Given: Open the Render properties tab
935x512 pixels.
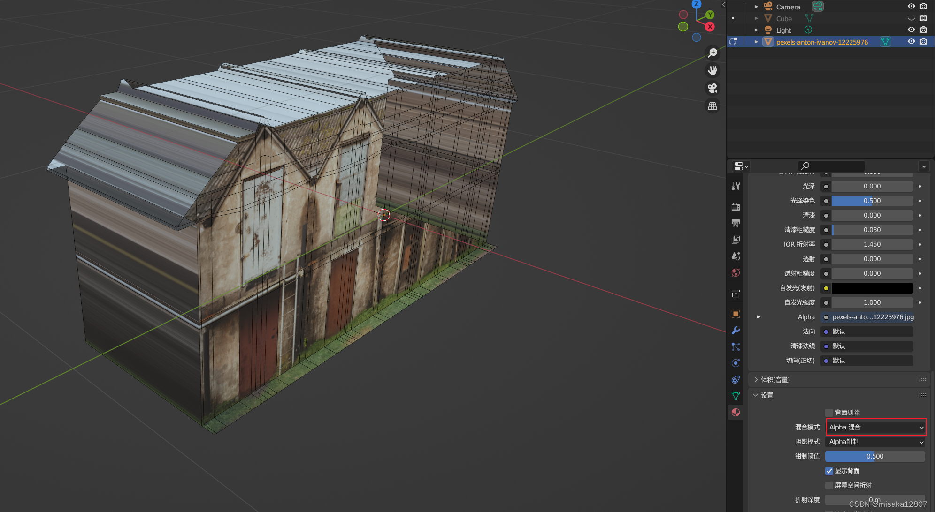Looking at the screenshot, I should 736,207.
